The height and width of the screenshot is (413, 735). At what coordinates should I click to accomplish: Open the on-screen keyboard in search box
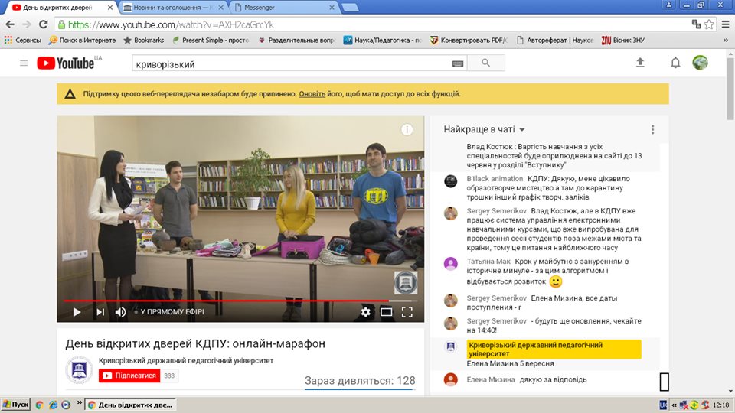[x=458, y=63]
